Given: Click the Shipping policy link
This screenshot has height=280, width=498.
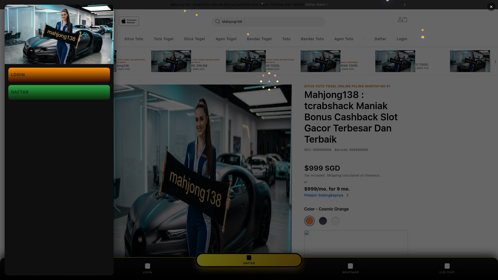Looking at the screenshot, I should (x=334, y=176).
